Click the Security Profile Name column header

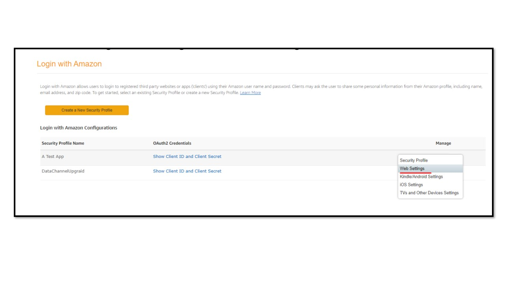click(63, 143)
